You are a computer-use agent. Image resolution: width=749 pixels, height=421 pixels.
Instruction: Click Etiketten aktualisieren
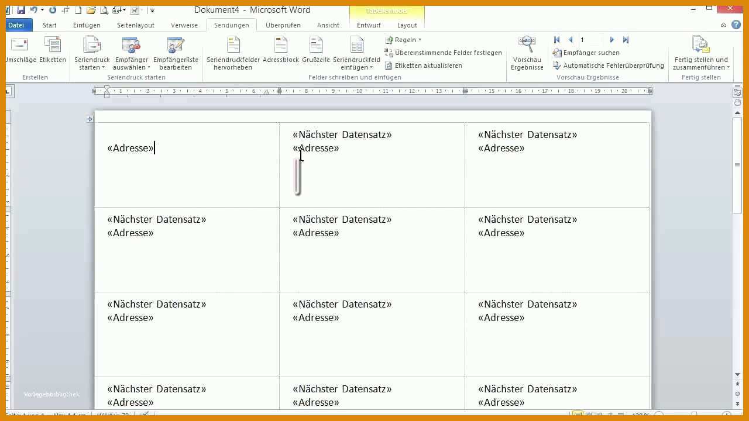[x=423, y=65]
